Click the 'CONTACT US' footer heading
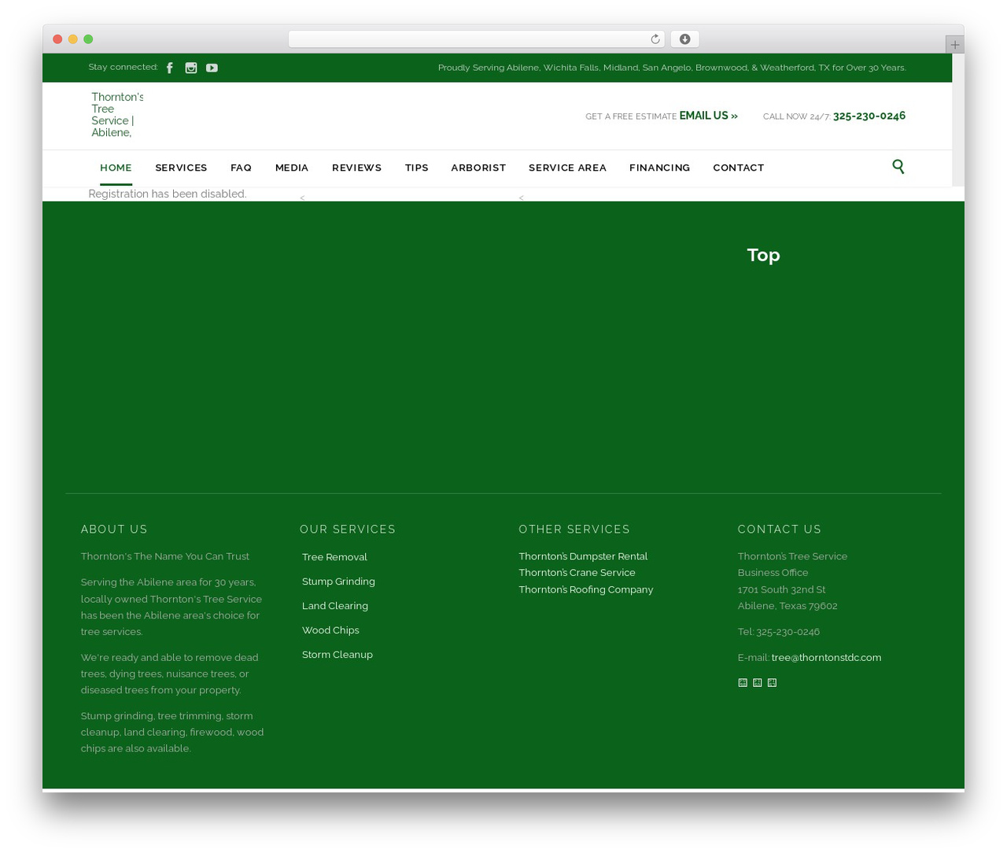 (x=780, y=530)
